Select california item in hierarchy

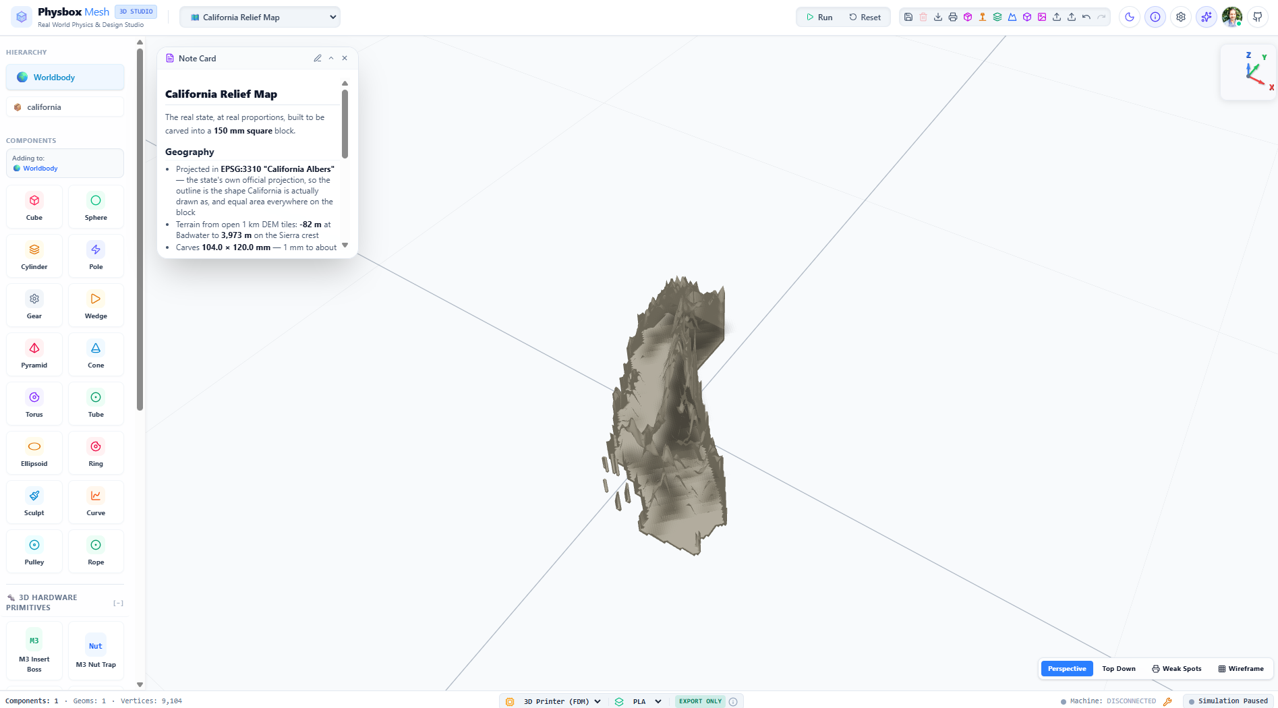(x=65, y=107)
